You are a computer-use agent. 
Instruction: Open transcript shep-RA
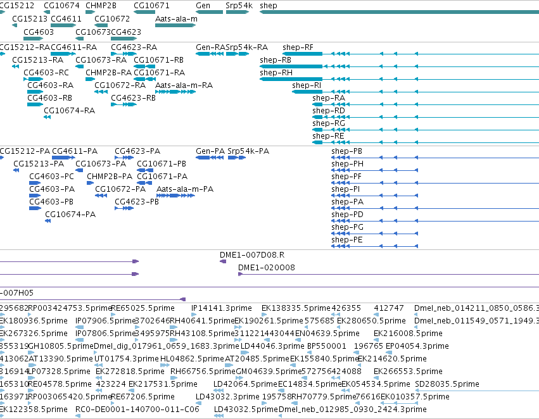tap(329, 98)
